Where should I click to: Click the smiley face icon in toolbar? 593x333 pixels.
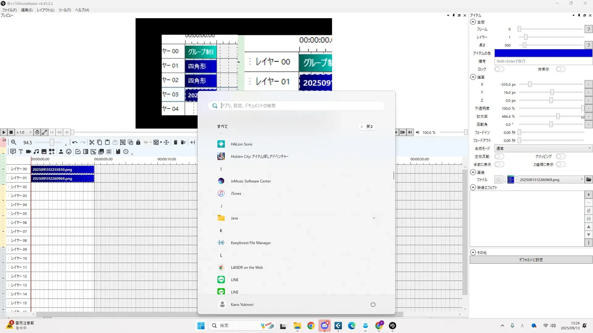tap(69, 151)
